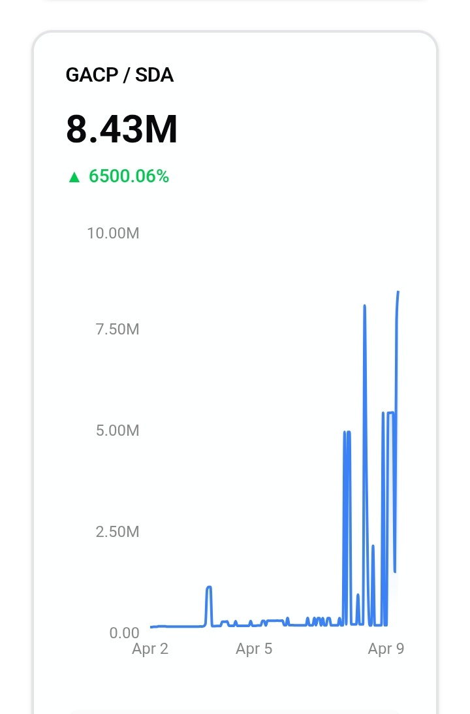Click the 8.43M current value
Image resolution: width=470 pixels, height=714 pixels.
click(121, 129)
